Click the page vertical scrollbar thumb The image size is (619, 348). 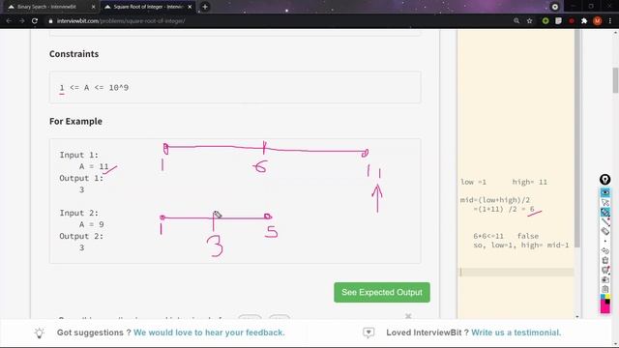point(615,80)
